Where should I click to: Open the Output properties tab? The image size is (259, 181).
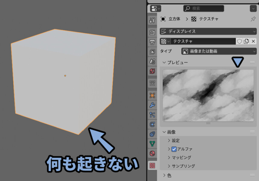[x=152, y=42]
